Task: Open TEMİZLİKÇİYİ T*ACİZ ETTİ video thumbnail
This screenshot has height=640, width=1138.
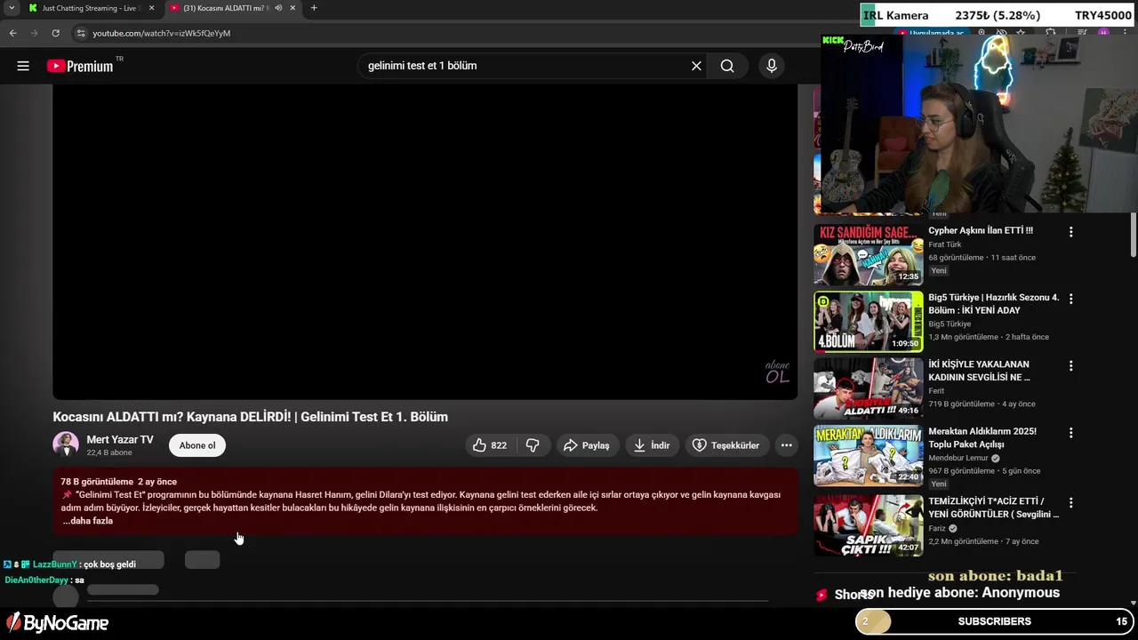Action: coord(868,525)
